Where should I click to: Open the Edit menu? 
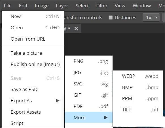point(23,6)
